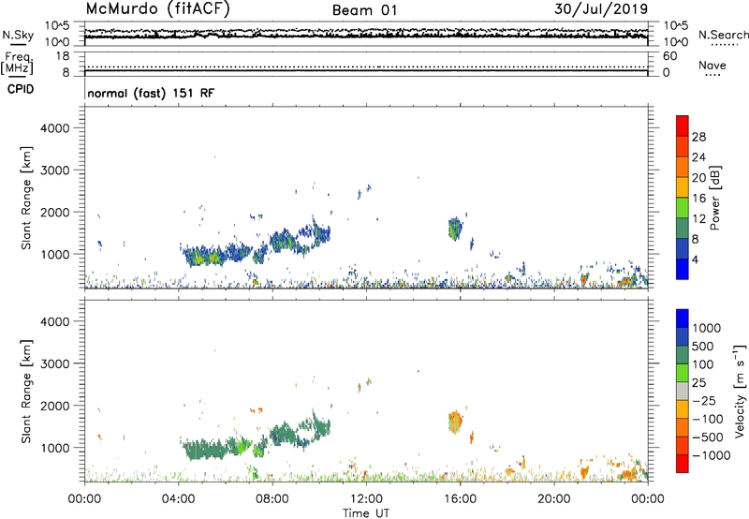Select the 4000 tick of power panel
Viewport: 749px width, 519px height.
click(x=55, y=128)
